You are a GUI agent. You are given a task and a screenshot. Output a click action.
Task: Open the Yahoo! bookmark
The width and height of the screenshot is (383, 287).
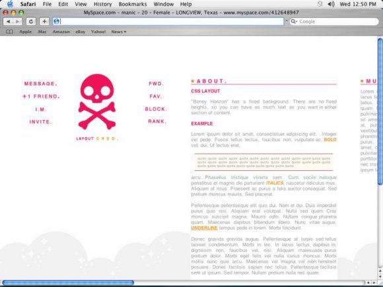coord(98,32)
